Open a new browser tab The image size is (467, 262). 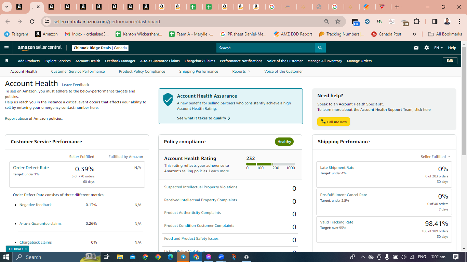[397, 7]
